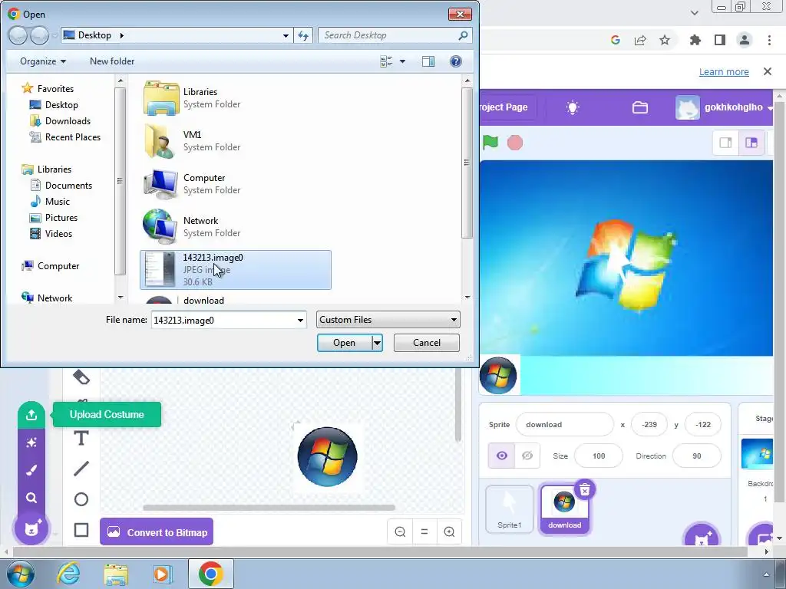Screen dimensions: 786x589
Task: Click the sprite name field download
Action: tap(564, 425)
